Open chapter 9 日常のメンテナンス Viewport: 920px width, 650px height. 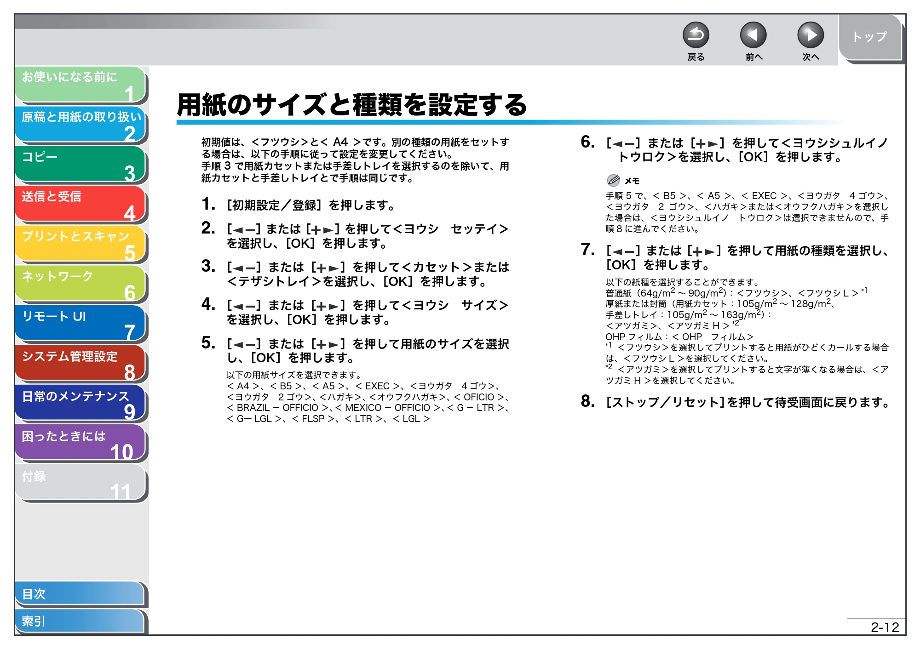pyautogui.click(x=80, y=403)
